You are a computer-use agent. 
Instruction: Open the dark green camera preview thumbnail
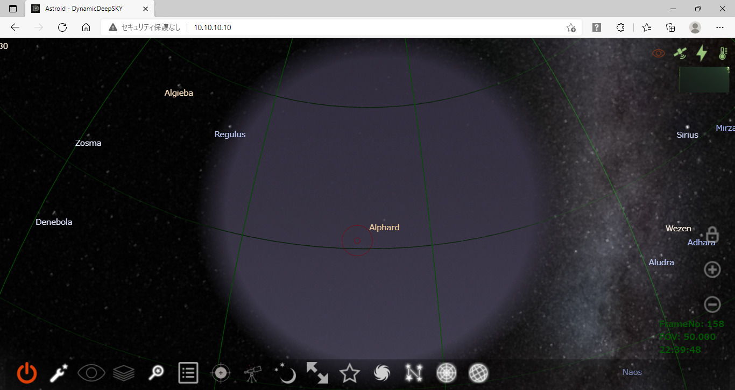click(x=704, y=80)
